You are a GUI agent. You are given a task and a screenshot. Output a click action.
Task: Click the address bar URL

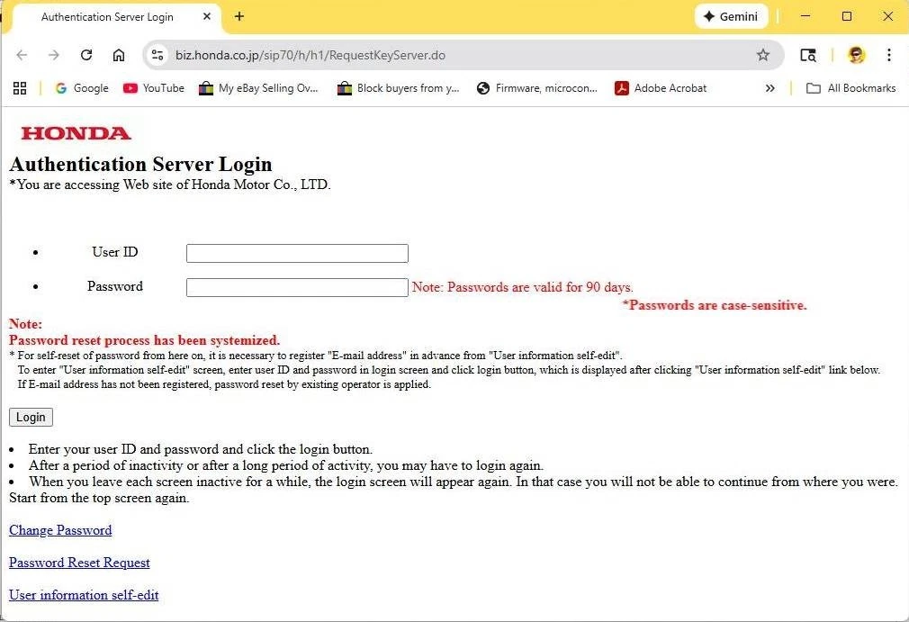click(310, 55)
